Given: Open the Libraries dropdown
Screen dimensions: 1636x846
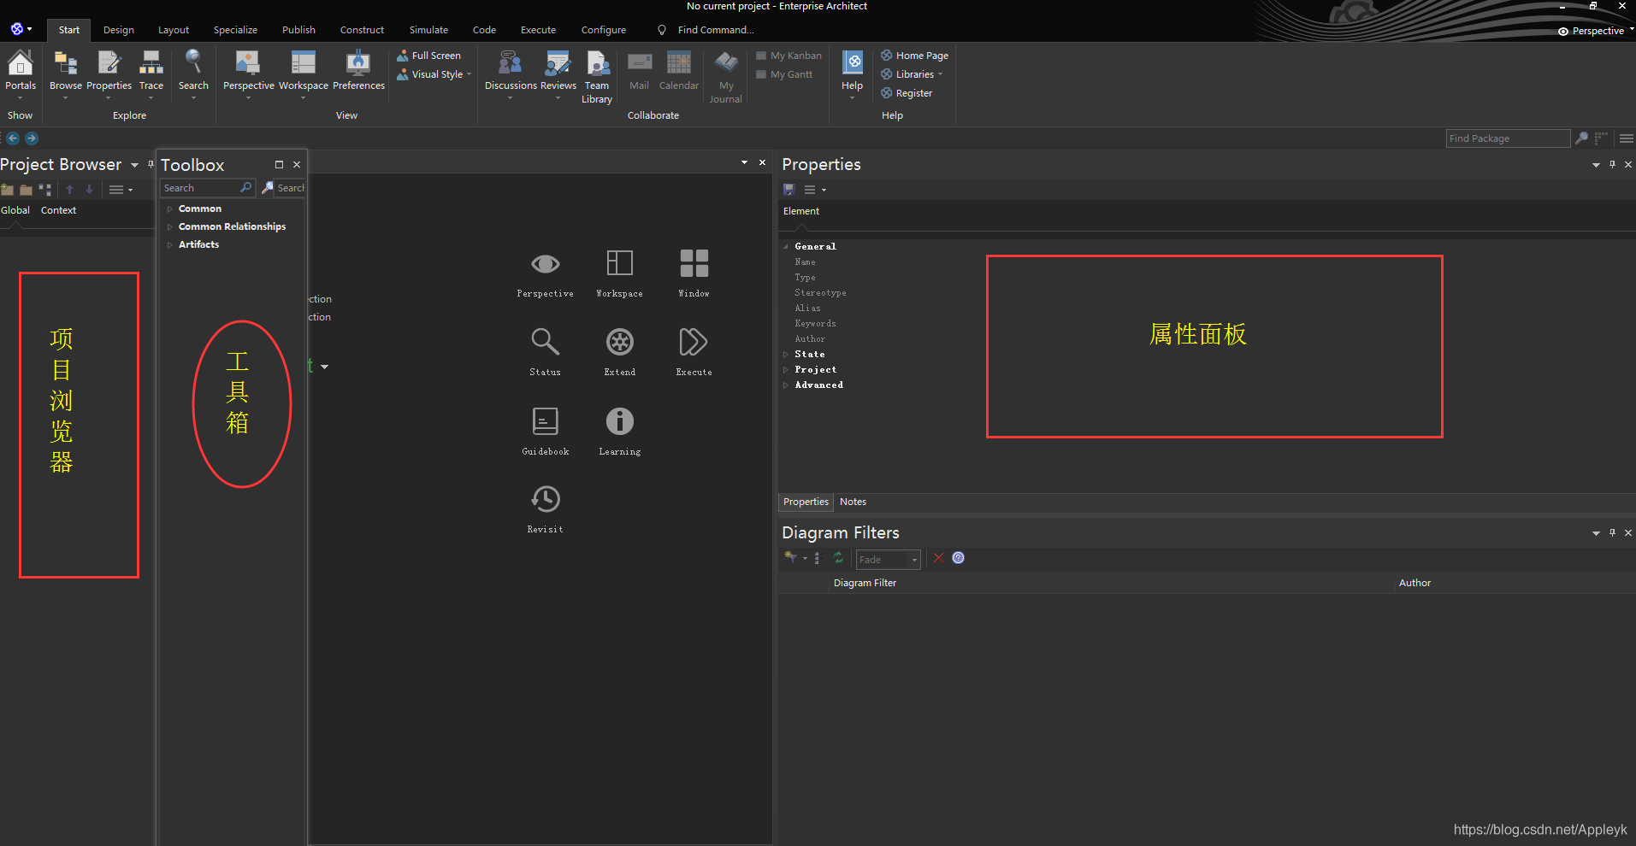Looking at the screenshot, I should tap(912, 74).
